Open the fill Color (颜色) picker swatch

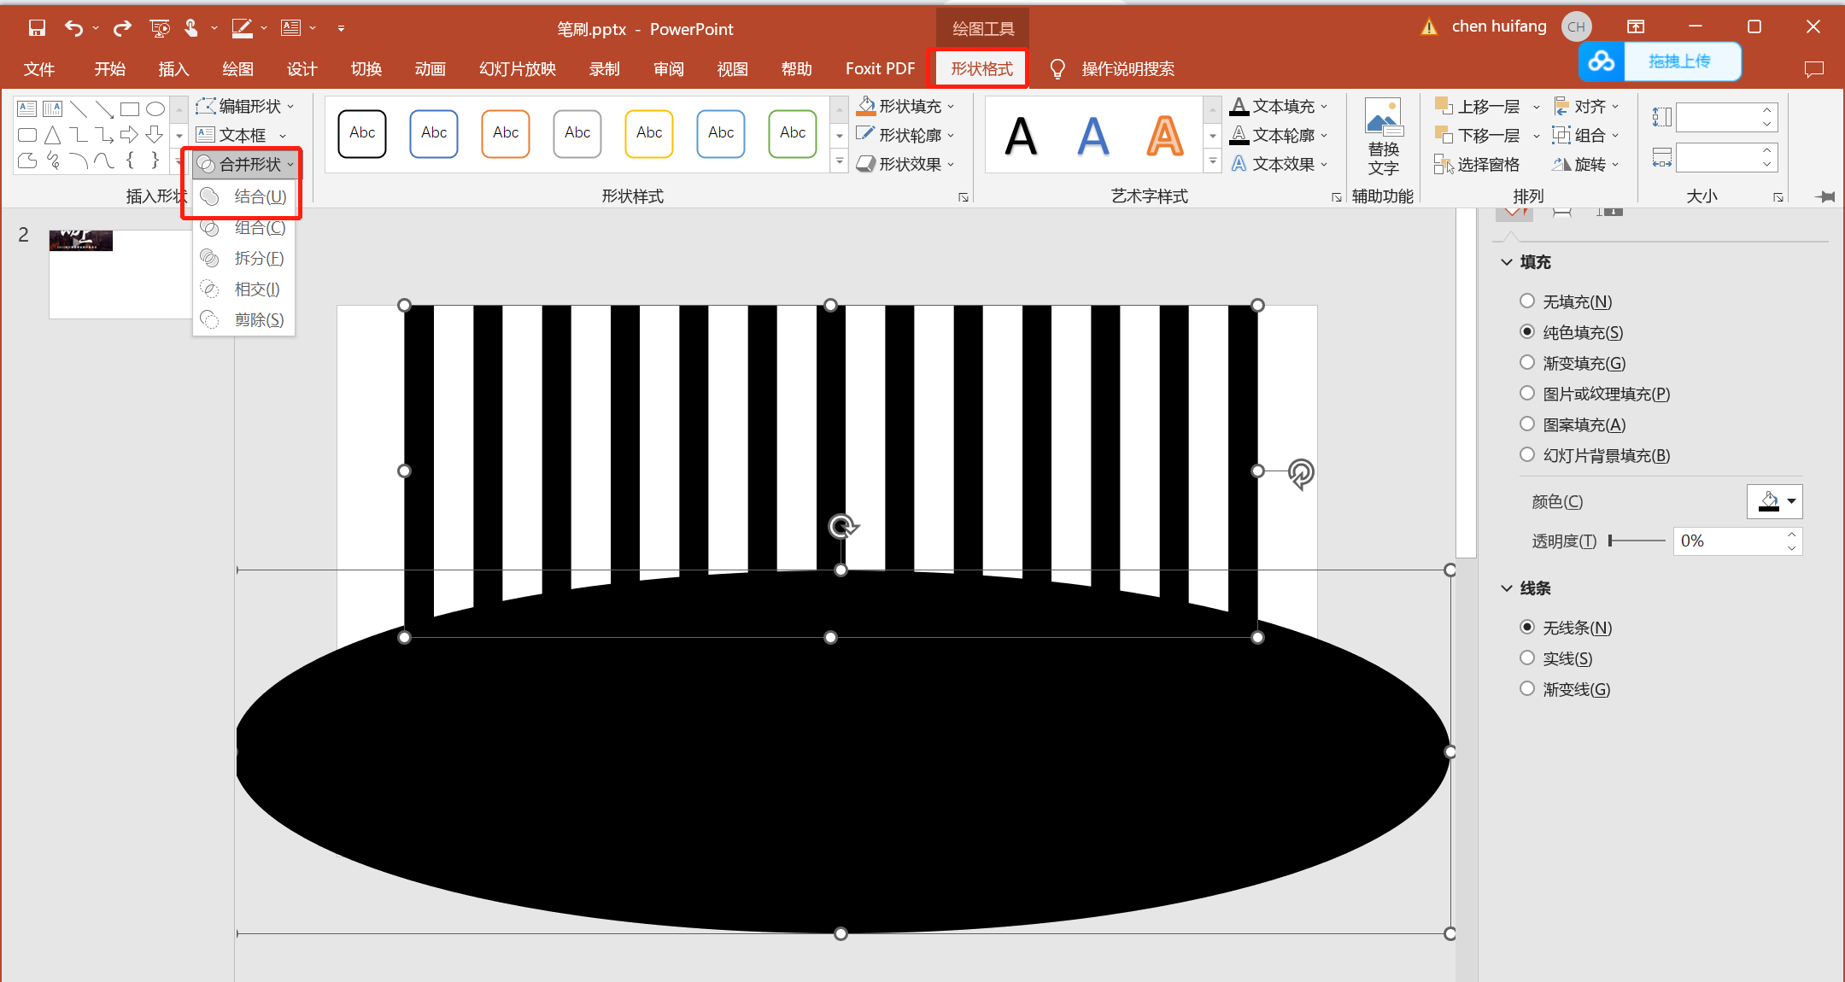tap(1774, 501)
